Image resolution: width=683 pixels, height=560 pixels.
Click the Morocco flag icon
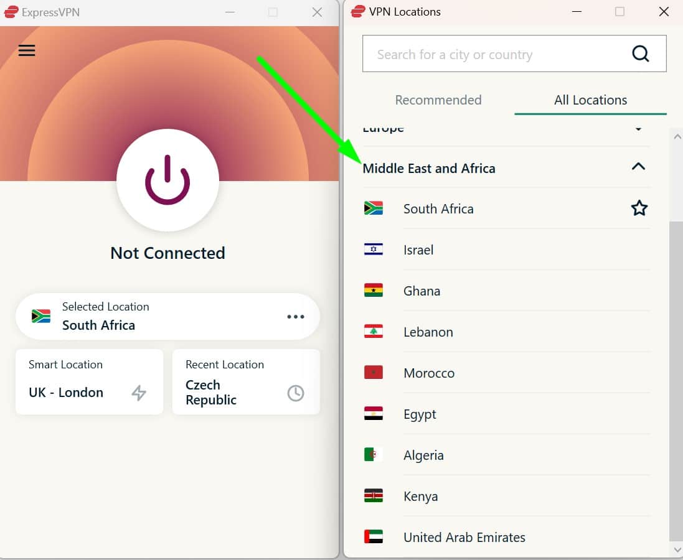pyautogui.click(x=374, y=372)
